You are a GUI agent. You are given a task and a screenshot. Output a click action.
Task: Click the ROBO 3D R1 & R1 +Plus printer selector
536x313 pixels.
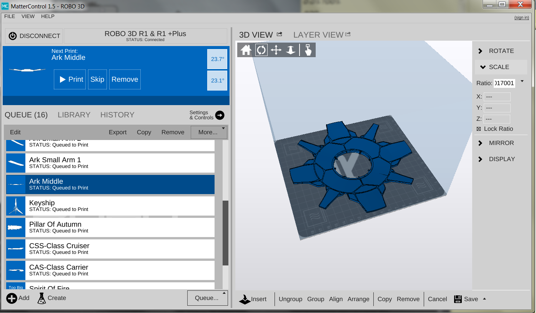[x=145, y=36]
